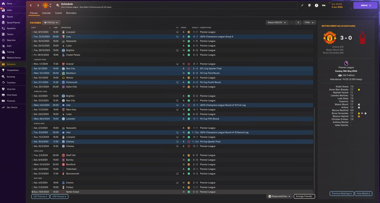Screen dimensions: 380x203
Task: Click the View Match button
Action: coord(363,194)
